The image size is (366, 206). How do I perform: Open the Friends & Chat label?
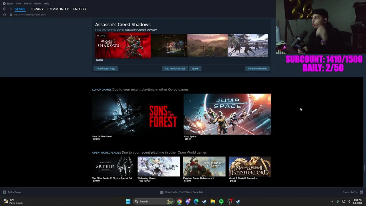tap(350, 192)
